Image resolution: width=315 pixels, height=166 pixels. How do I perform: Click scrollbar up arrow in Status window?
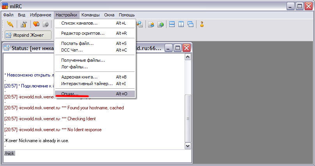coord(188,57)
